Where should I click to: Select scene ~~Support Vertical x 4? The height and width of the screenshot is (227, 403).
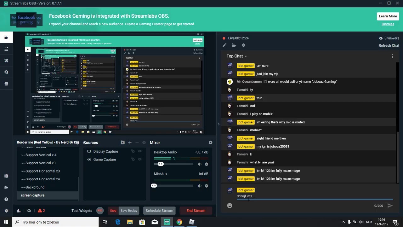(47, 155)
